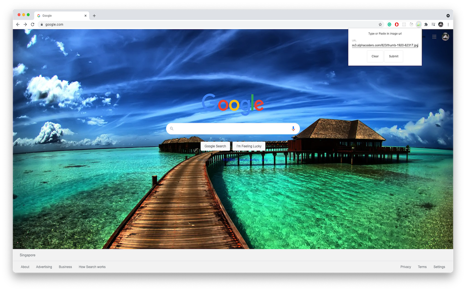
Task: Open the media controls playlist icon
Action: (x=433, y=24)
